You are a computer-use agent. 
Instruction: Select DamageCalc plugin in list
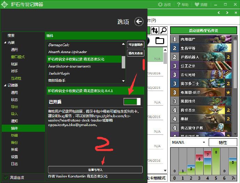[84, 45]
